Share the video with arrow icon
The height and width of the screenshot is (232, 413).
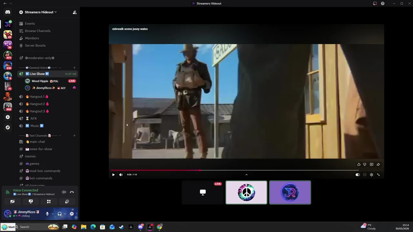(x=378, y=164)
